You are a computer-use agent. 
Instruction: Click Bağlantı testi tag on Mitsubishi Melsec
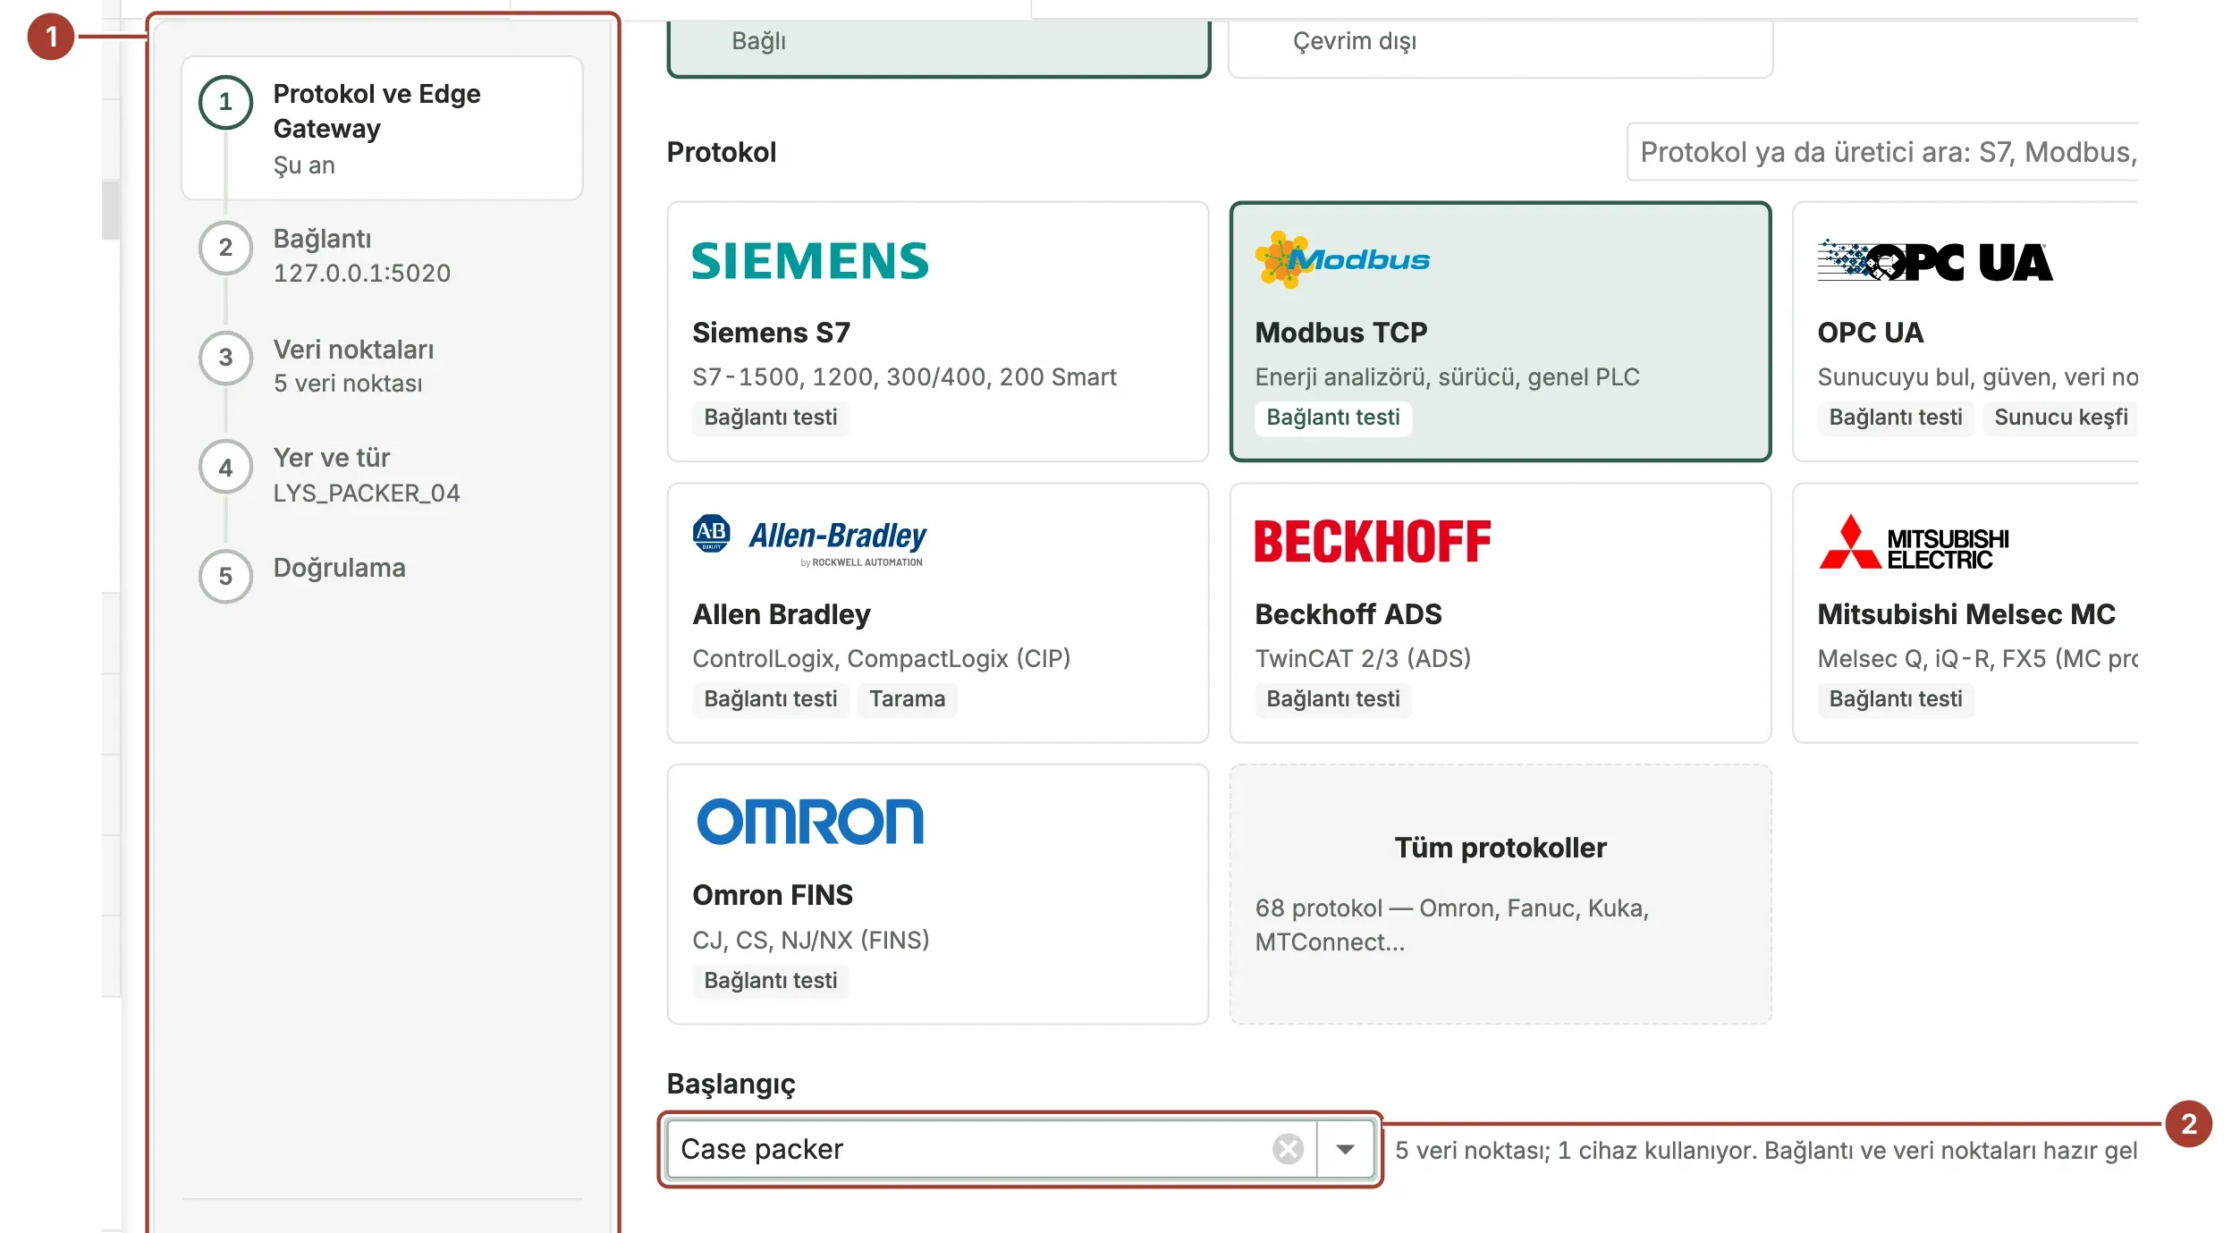click(x=1895, y=698)
